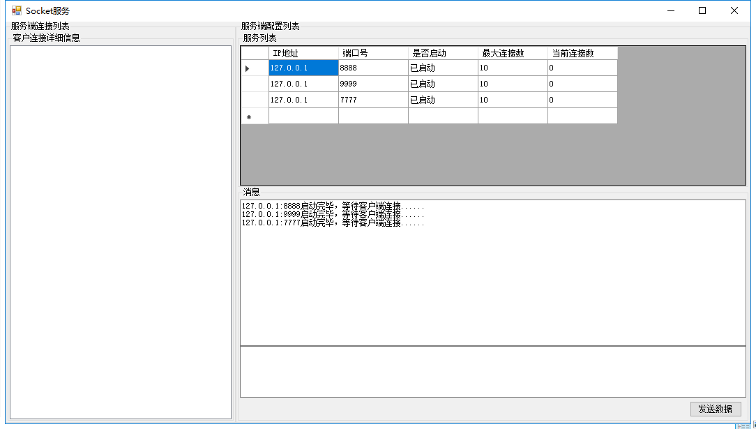Select the new-row asterisk row header
This screenshot has width=756, height=429.
click(255, 116)
